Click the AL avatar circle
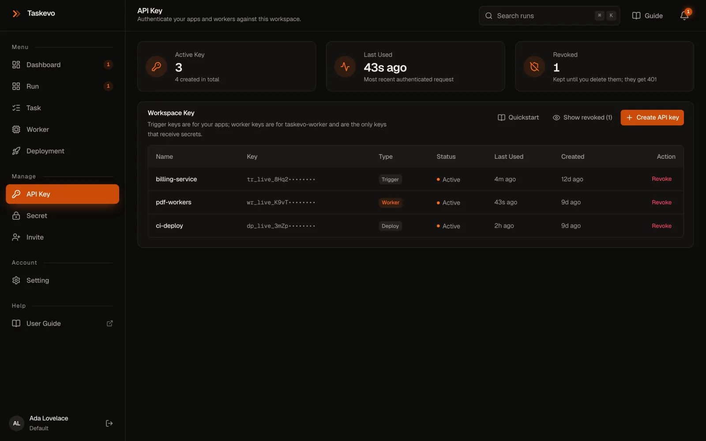 pyautogui.click(x=17, y=423)
